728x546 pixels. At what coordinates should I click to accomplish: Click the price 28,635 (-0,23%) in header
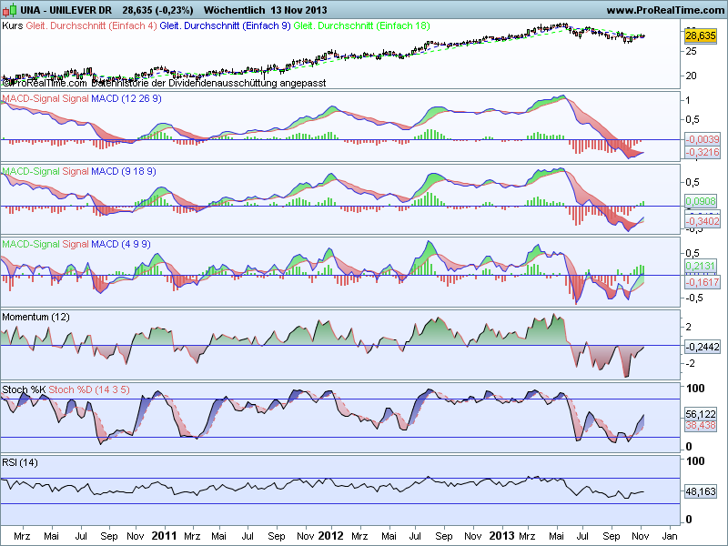[x=157, y=10]
